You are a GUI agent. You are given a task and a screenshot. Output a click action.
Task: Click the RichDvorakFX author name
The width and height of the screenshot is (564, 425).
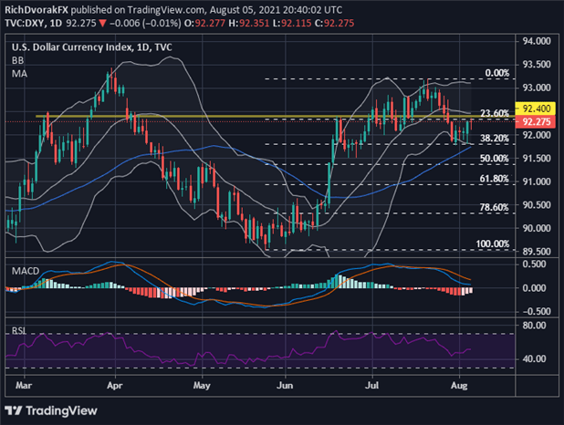[37, 10]
